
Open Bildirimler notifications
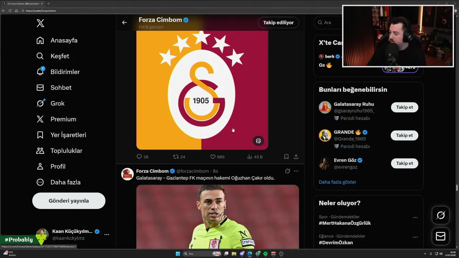point(58,72)
